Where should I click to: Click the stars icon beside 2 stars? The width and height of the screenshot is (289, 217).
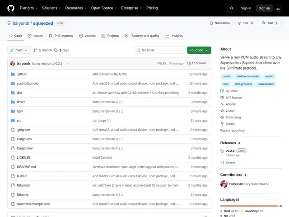pyautogui.click(x=222, y=111)
